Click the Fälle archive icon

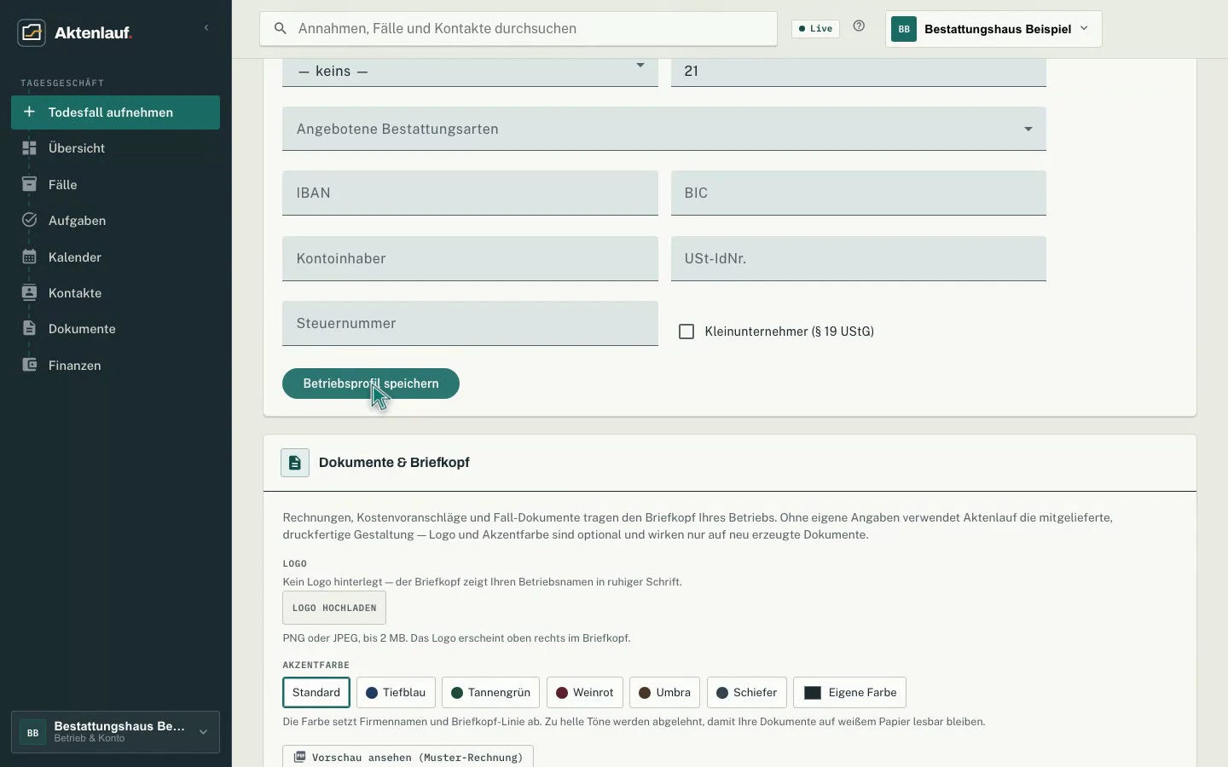(x=29, y=184)
